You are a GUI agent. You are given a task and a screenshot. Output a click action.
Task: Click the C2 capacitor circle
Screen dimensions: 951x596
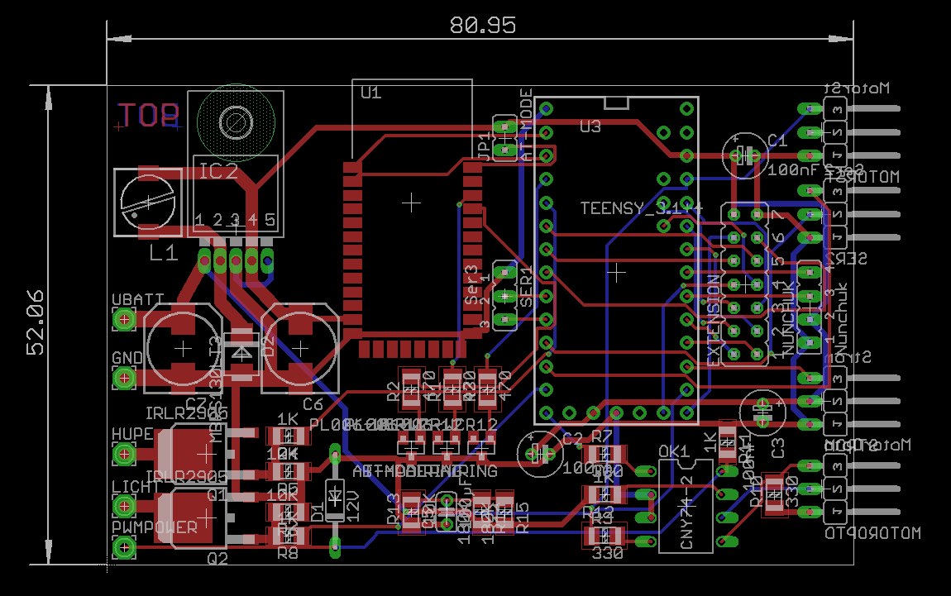tap(540, 453)
